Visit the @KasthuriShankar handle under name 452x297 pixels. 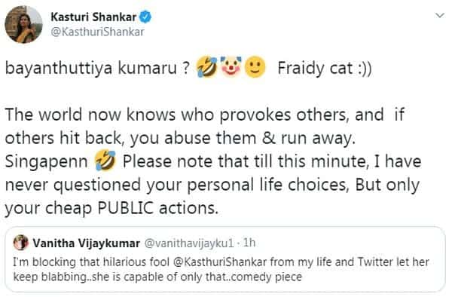point(97,32)
